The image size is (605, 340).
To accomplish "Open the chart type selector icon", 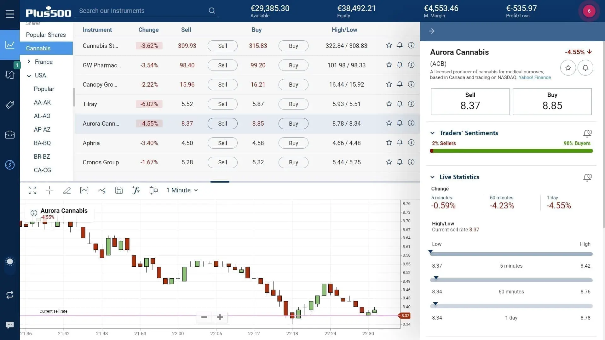I will (84, 190).
